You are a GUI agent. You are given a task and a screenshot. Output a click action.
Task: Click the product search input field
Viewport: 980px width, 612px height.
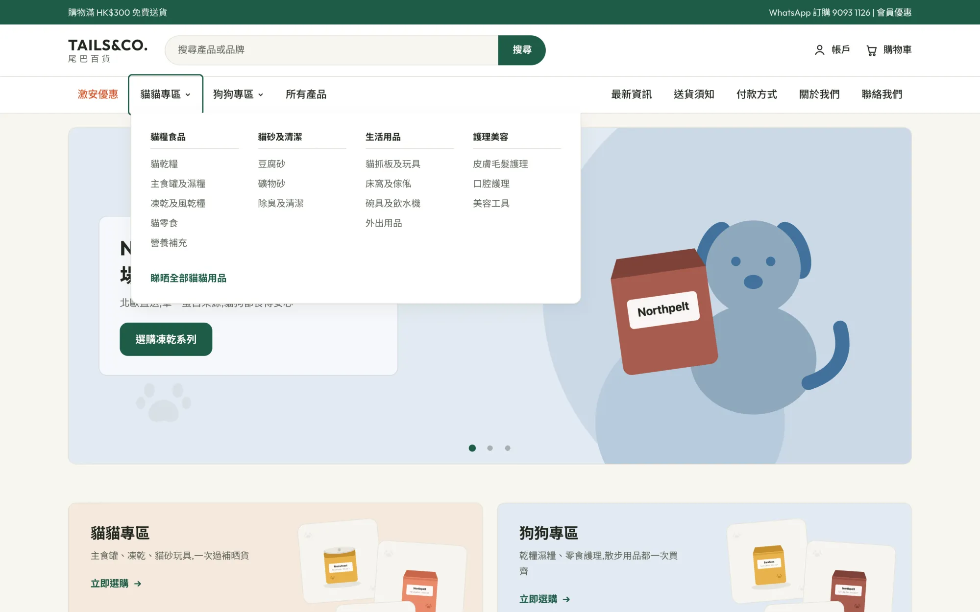(x=332, y=50)
